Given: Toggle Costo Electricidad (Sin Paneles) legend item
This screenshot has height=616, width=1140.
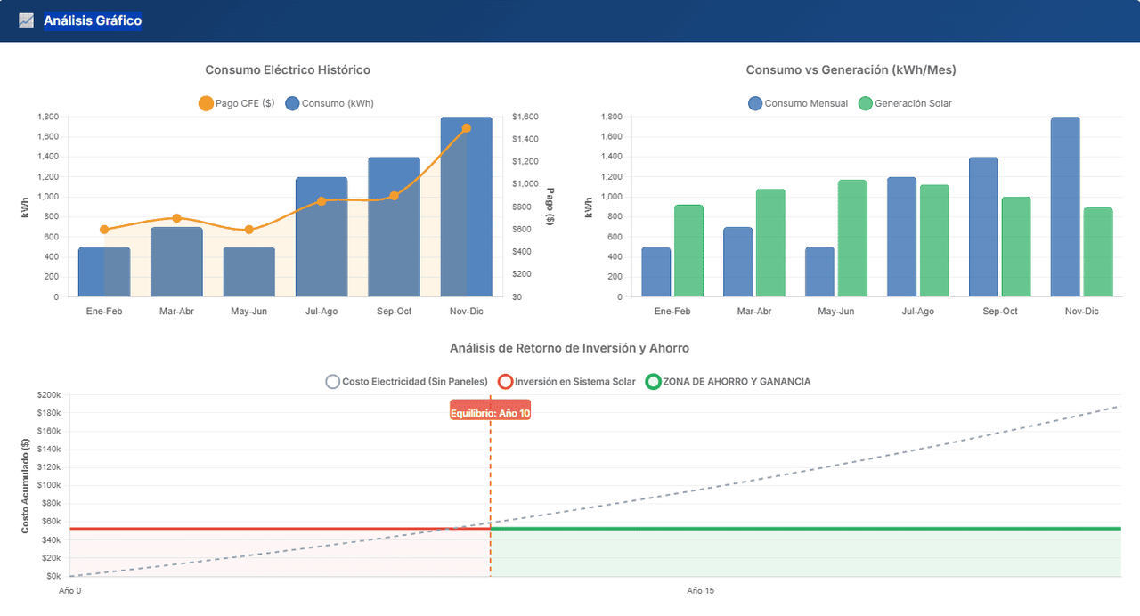Looking at the screenshot, I should (407, 381).
